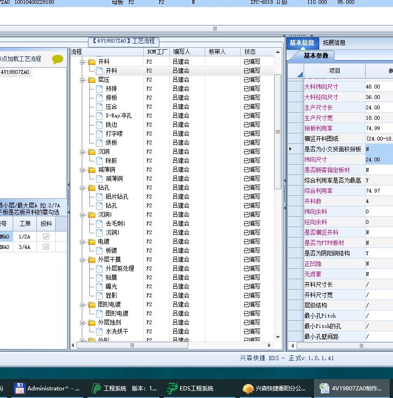Click the 核审人 column header
393x398 pixels.
point(222,52)
